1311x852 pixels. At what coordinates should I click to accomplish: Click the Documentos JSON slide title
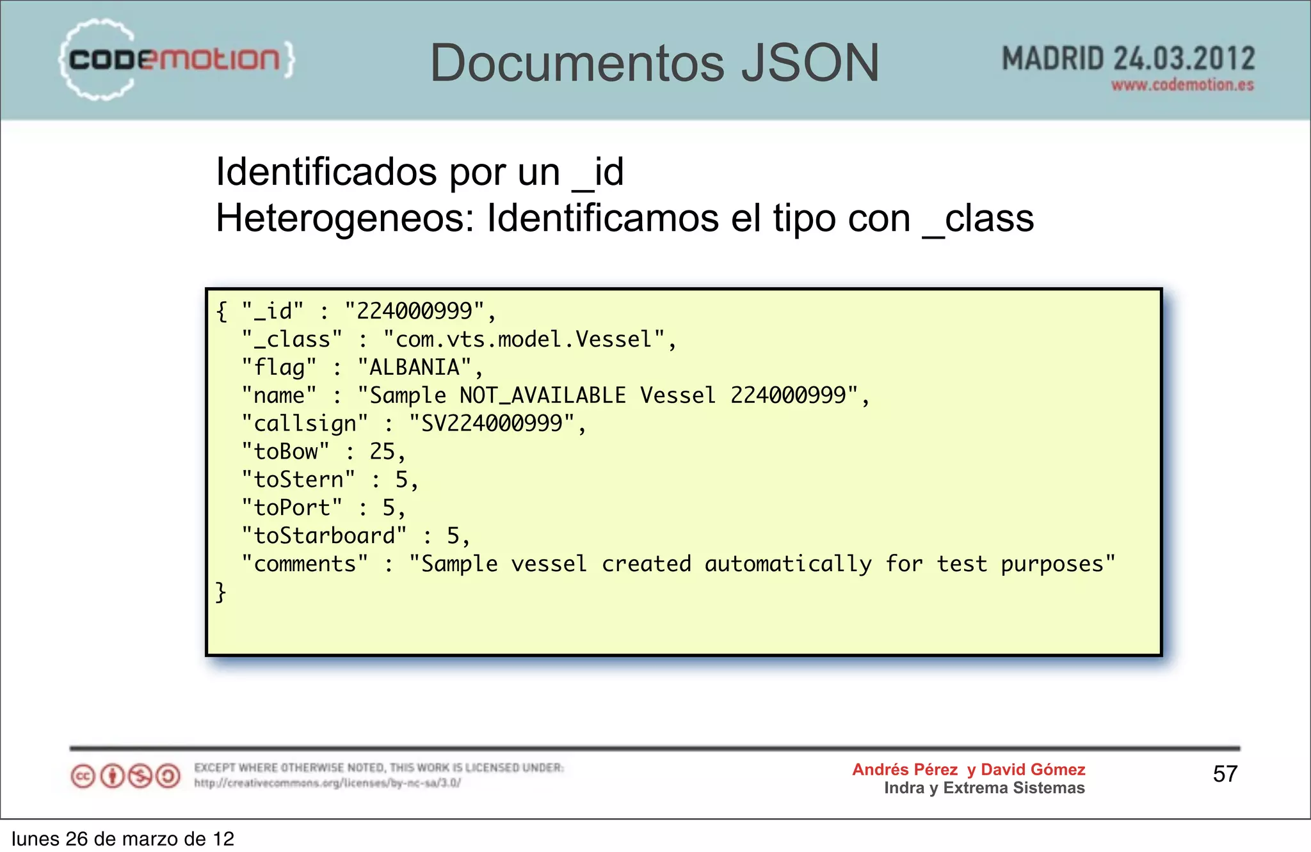point(654,63)
